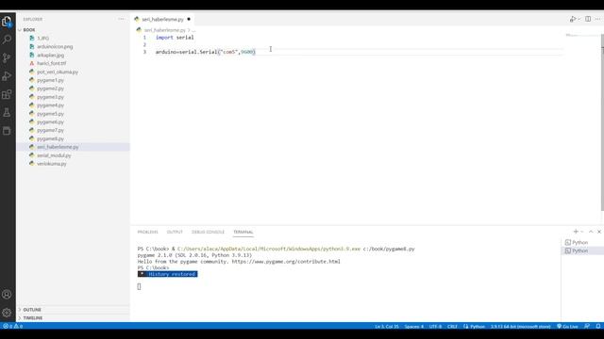
Task: Open Explorer Views and More Actions ellipsis
Action: click(x=122, y=19)
